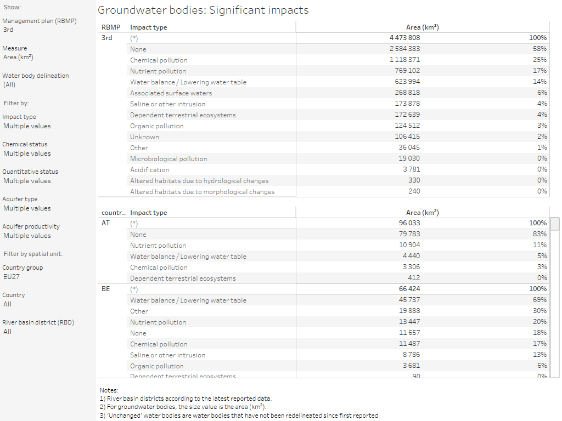Viewport: 562px width, 421px height.
Task: Select 'Water balance / Lowering water table' 623 994 row
Action: pos(338,82)
